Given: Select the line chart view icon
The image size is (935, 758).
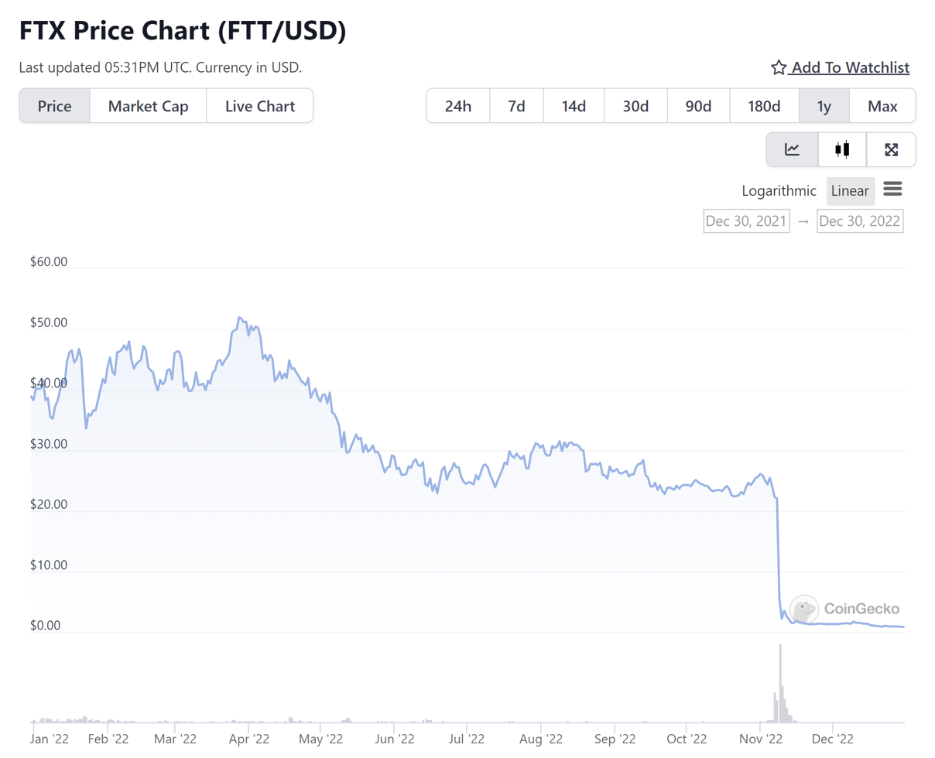Looking at the screenshot, I should [x=792, y=149].
